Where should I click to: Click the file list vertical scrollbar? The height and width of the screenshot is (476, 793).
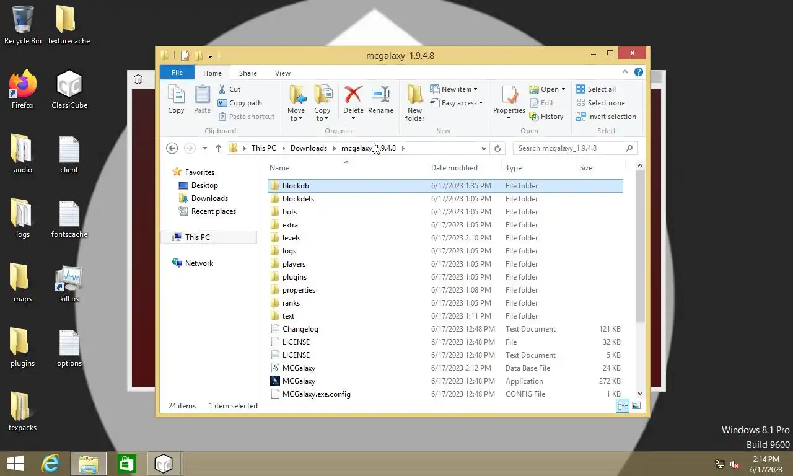[640, 247]
